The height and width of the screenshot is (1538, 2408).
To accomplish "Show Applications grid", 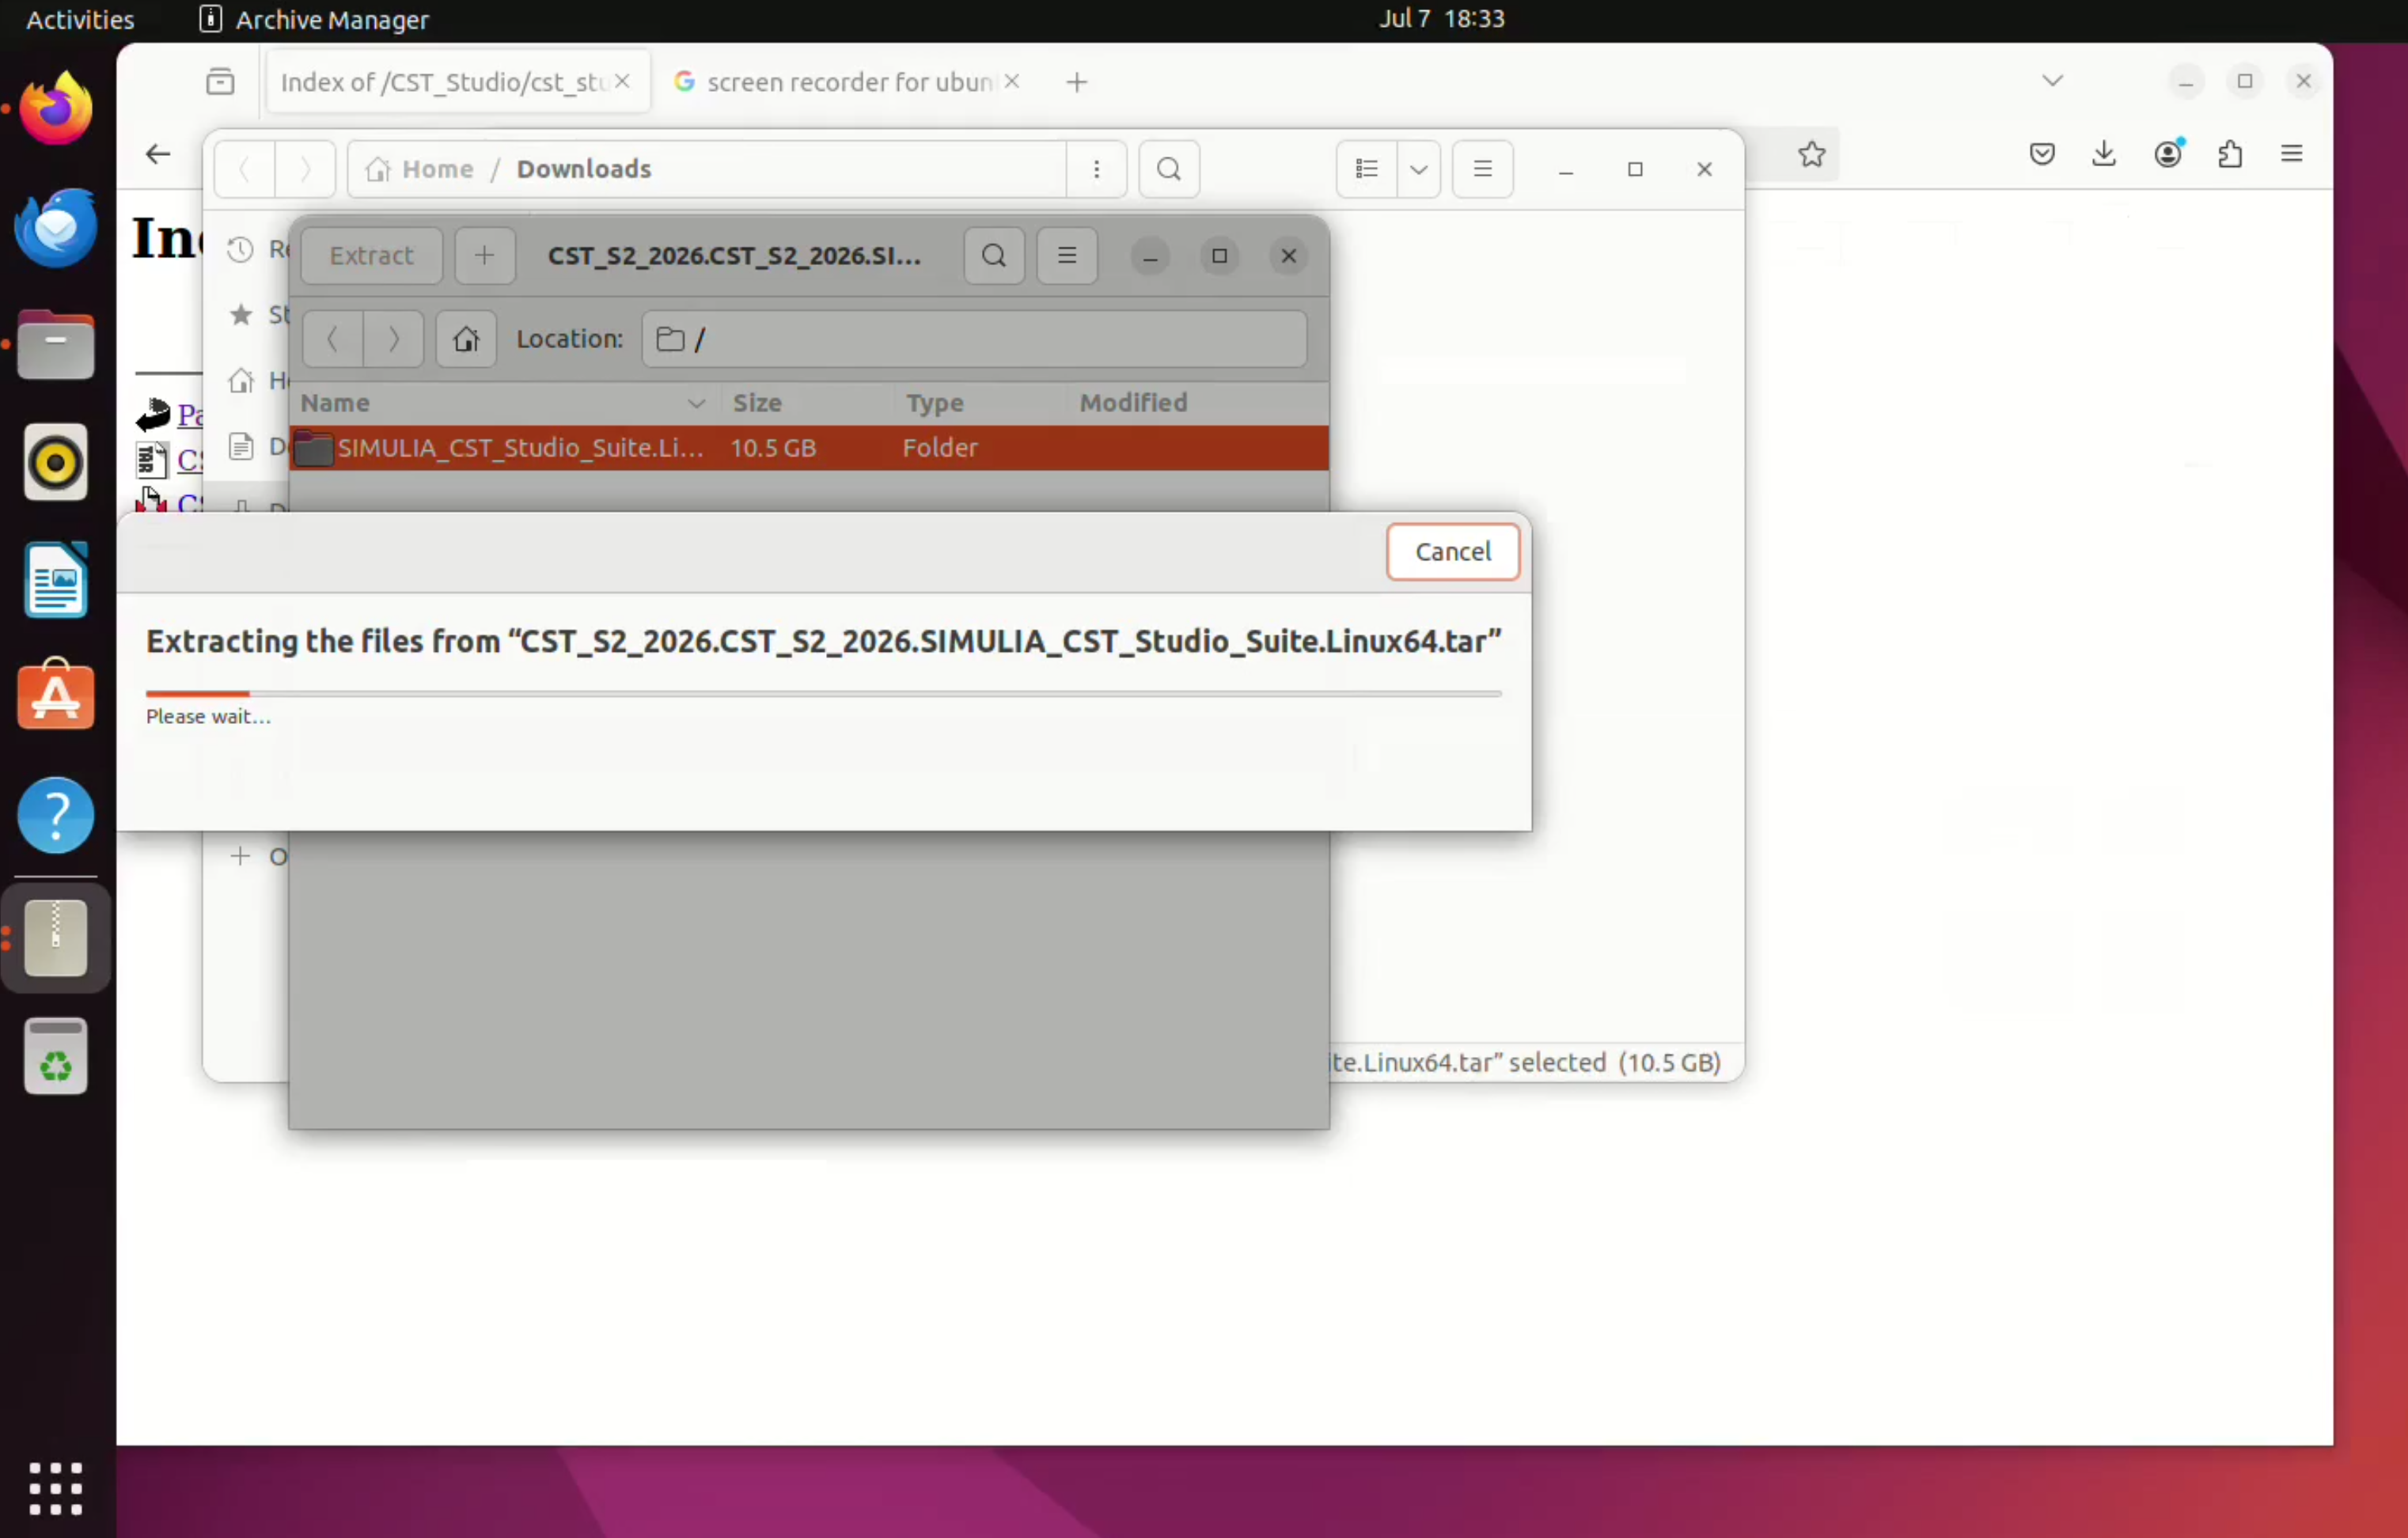I will [x=56, y=1489].
